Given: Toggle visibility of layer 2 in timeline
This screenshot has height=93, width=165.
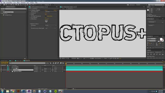Looking at the screenshot, I should point(1,68).
